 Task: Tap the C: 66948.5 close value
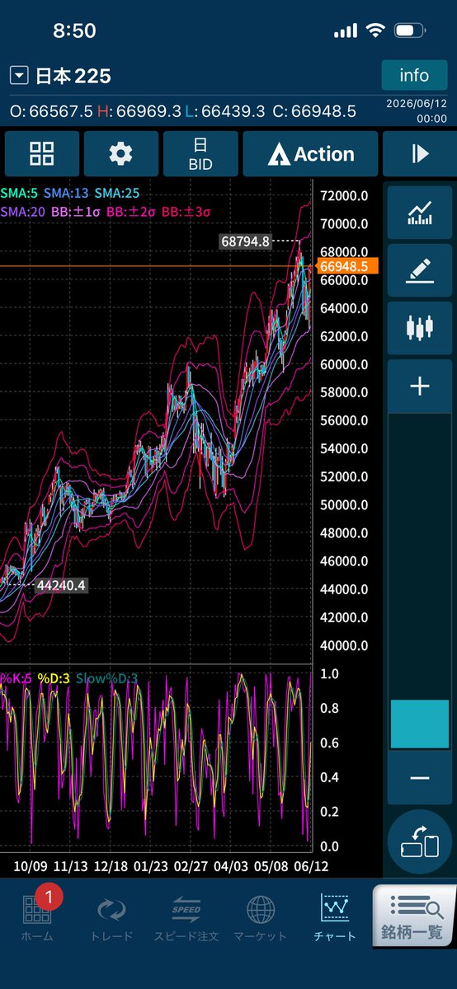point(314,111)
